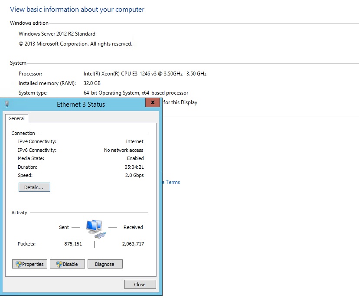Follow the partially visible Terms link
Image resolution: width=359 pixels, height=298 pixels.
click(x=171, y=182)
